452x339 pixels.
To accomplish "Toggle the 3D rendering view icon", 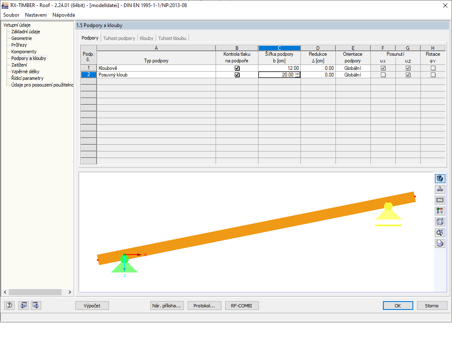I will pyautogui.click(x=440, y=178).
